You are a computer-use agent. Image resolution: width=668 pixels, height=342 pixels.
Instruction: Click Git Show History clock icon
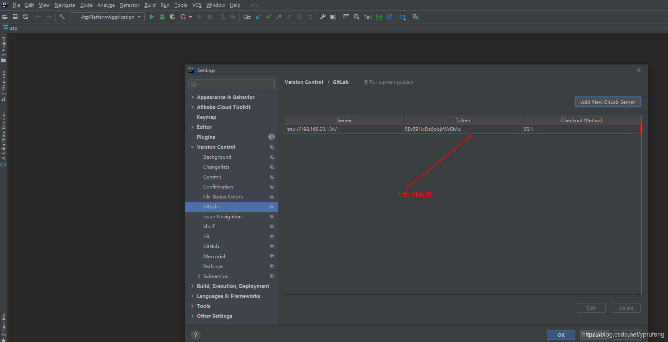299,17
